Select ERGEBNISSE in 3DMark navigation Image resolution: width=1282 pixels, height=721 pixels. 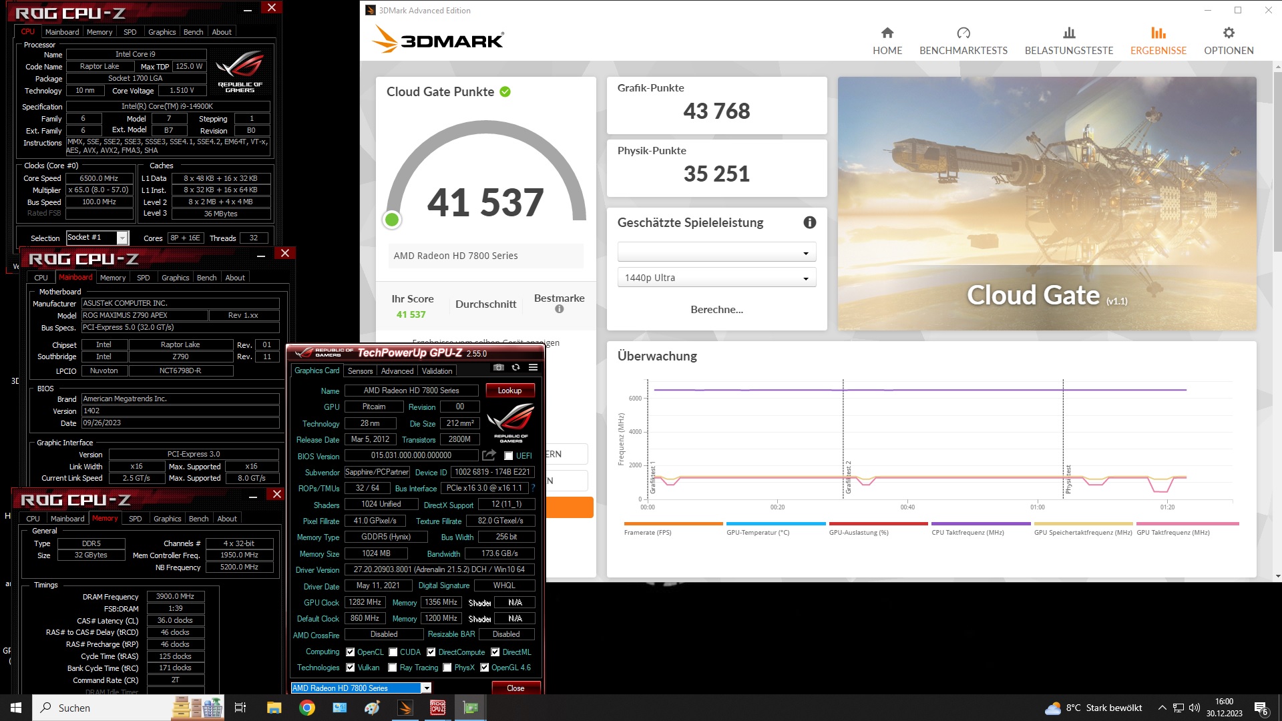coord(1158,41)
